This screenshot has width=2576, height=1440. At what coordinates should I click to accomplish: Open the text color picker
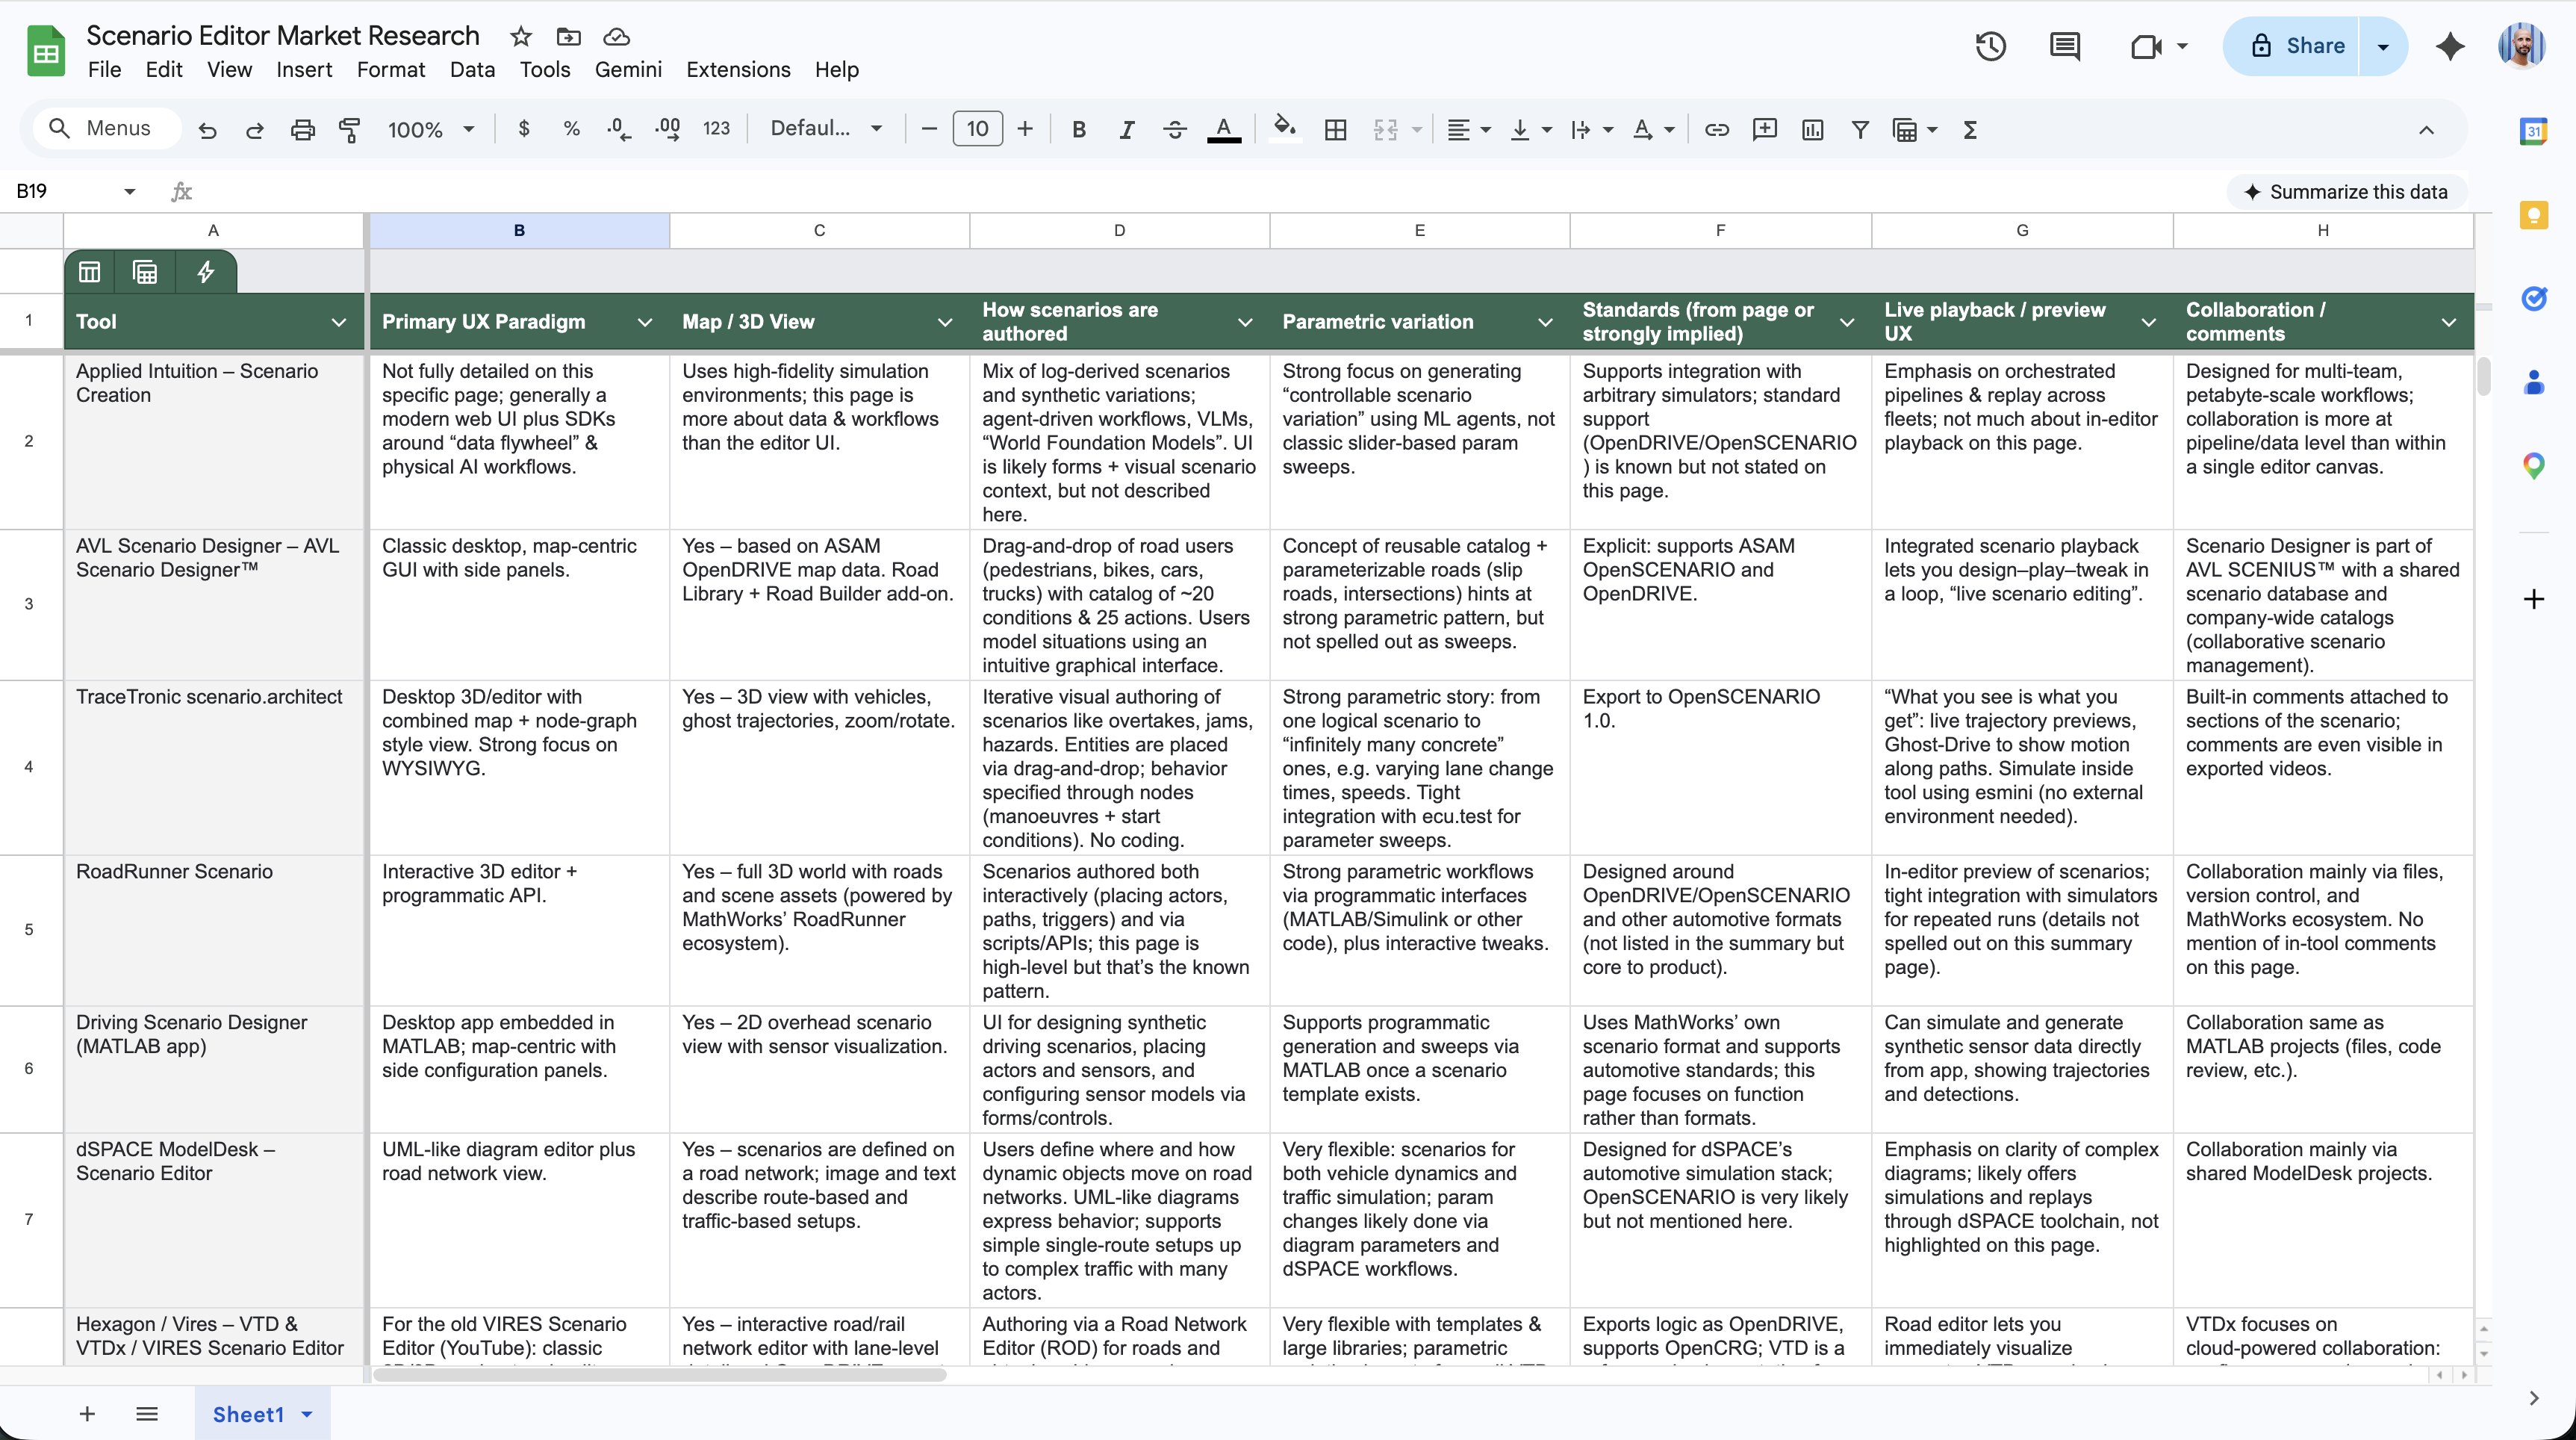coord(1223,129)
